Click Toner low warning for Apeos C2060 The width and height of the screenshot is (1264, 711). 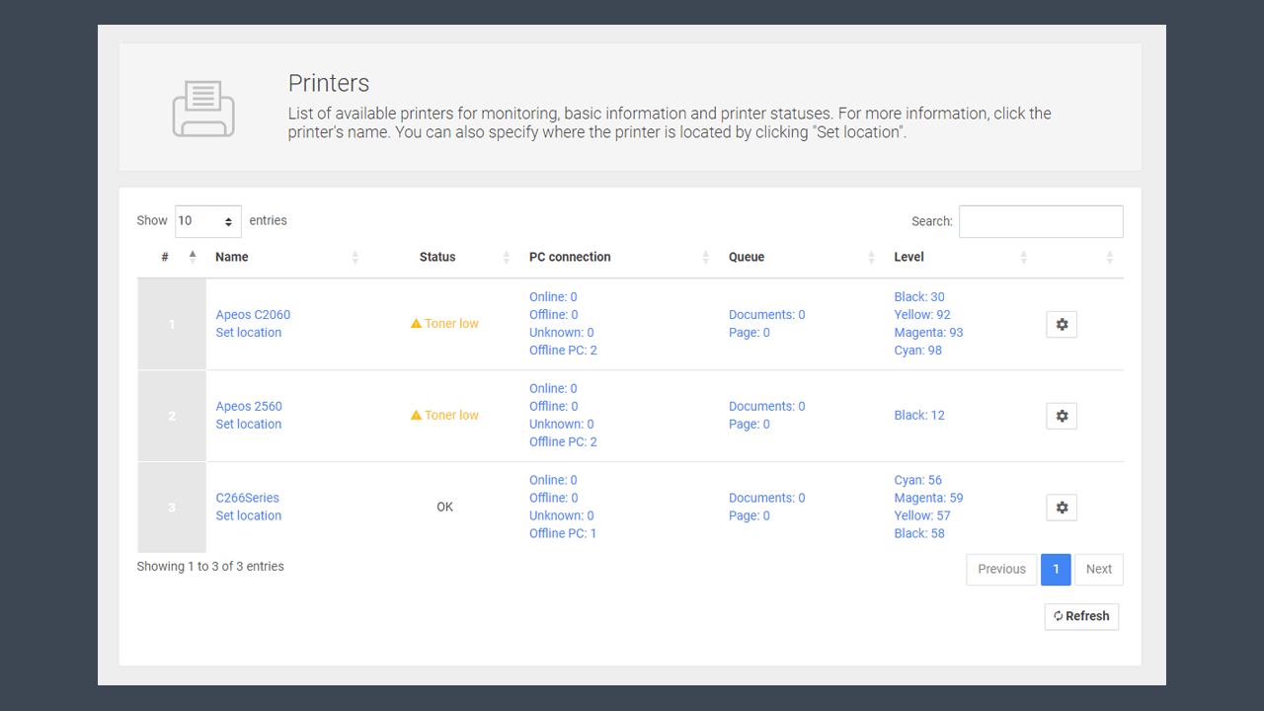(x=444, y=324)
